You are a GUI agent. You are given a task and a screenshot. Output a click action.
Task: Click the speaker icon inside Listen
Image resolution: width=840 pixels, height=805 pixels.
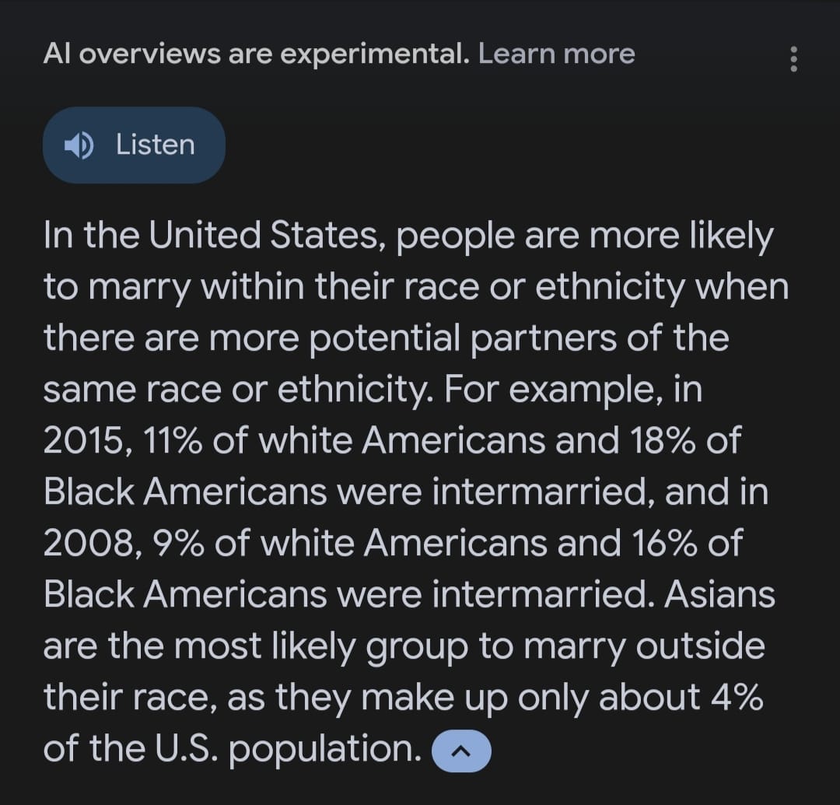(79, 145)
